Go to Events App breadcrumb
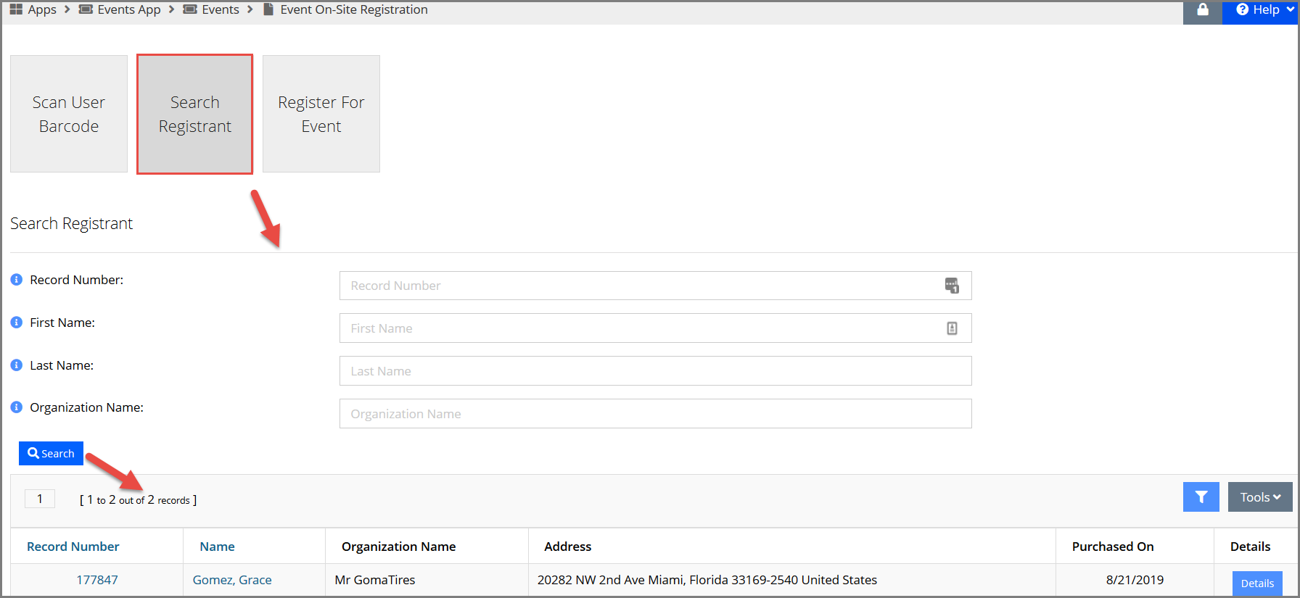This screenshot has height=598, width=1300. 129,9
